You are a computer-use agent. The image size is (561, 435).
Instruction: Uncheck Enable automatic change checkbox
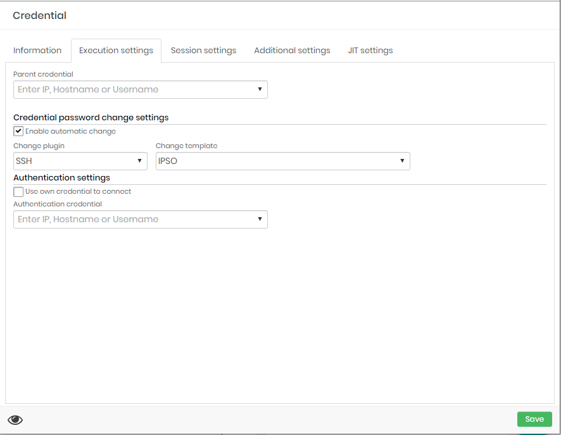click(18, 131)
